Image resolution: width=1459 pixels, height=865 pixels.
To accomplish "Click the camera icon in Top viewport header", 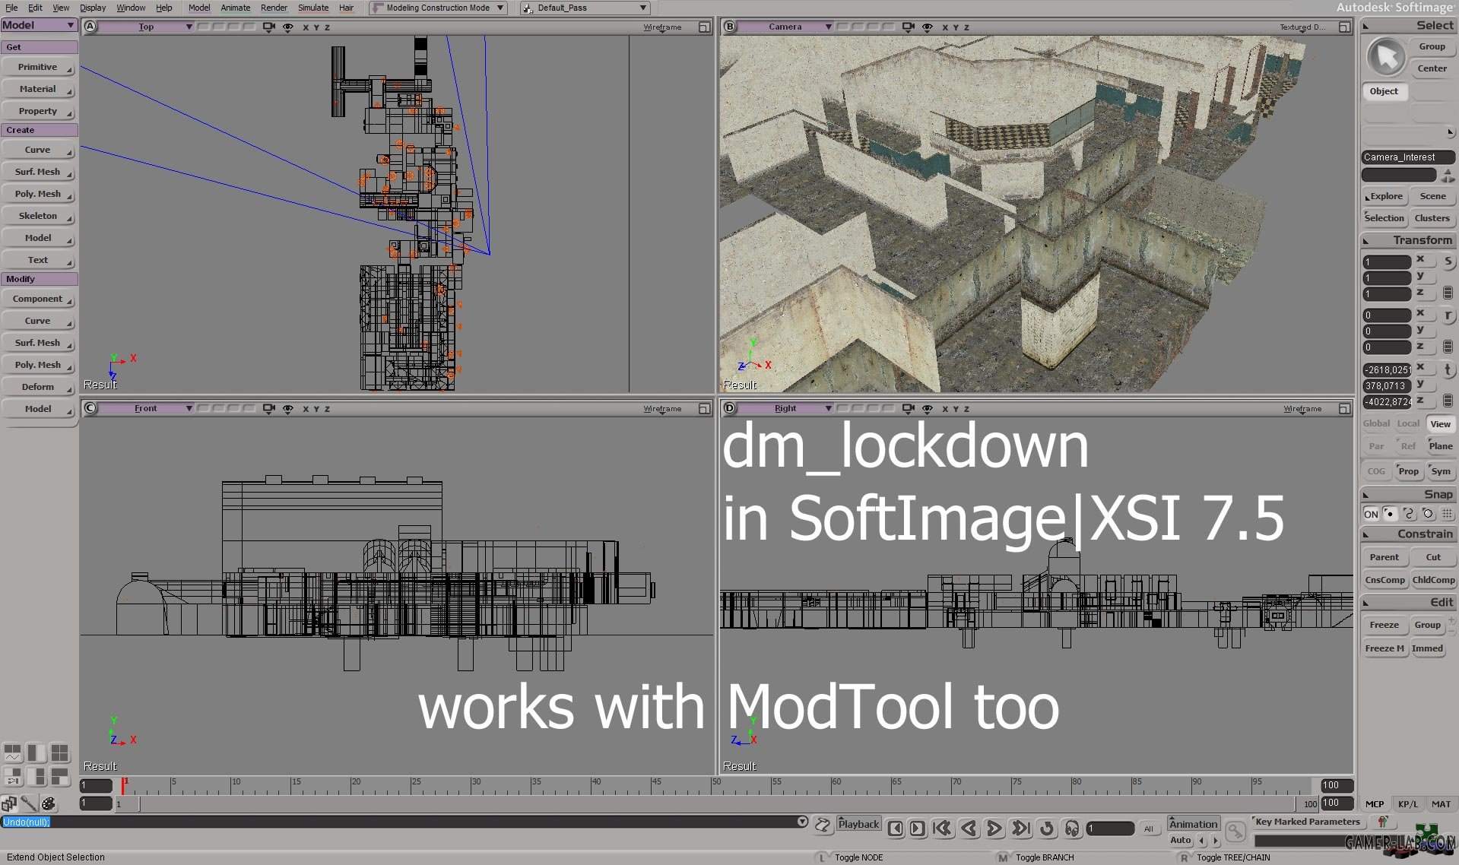I will click(269, 27).
